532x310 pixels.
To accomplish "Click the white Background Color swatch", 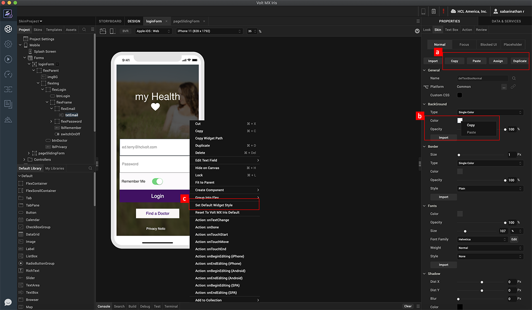I will click(460, 120).
